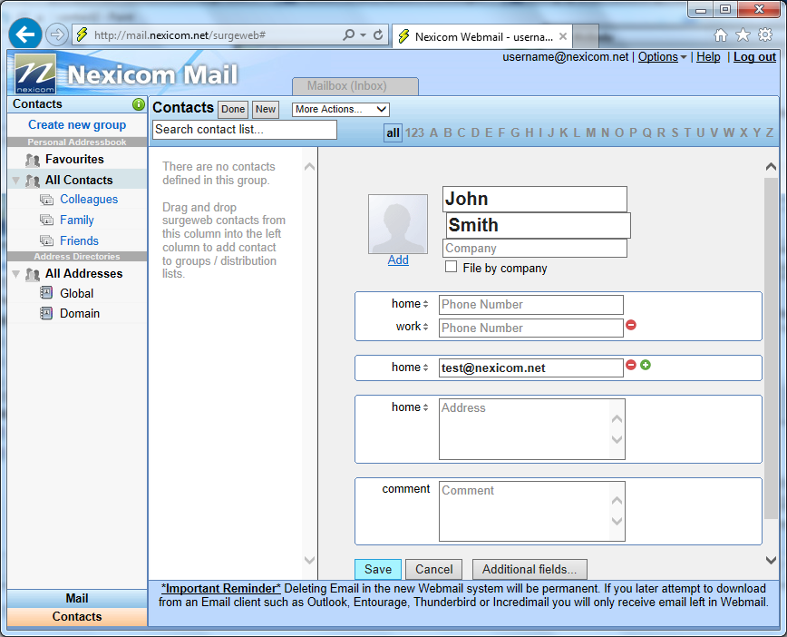Click the email field containing test@nexicom.net
Screen dimensions: 787x637
531,367
